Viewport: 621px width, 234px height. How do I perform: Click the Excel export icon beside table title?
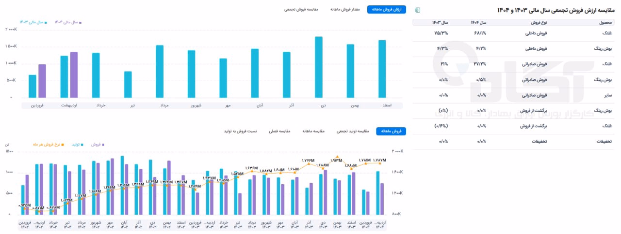pos(418,10)
